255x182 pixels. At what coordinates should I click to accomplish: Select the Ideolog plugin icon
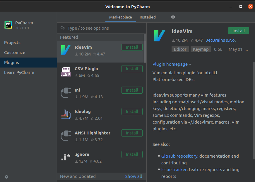click(66, 114)
